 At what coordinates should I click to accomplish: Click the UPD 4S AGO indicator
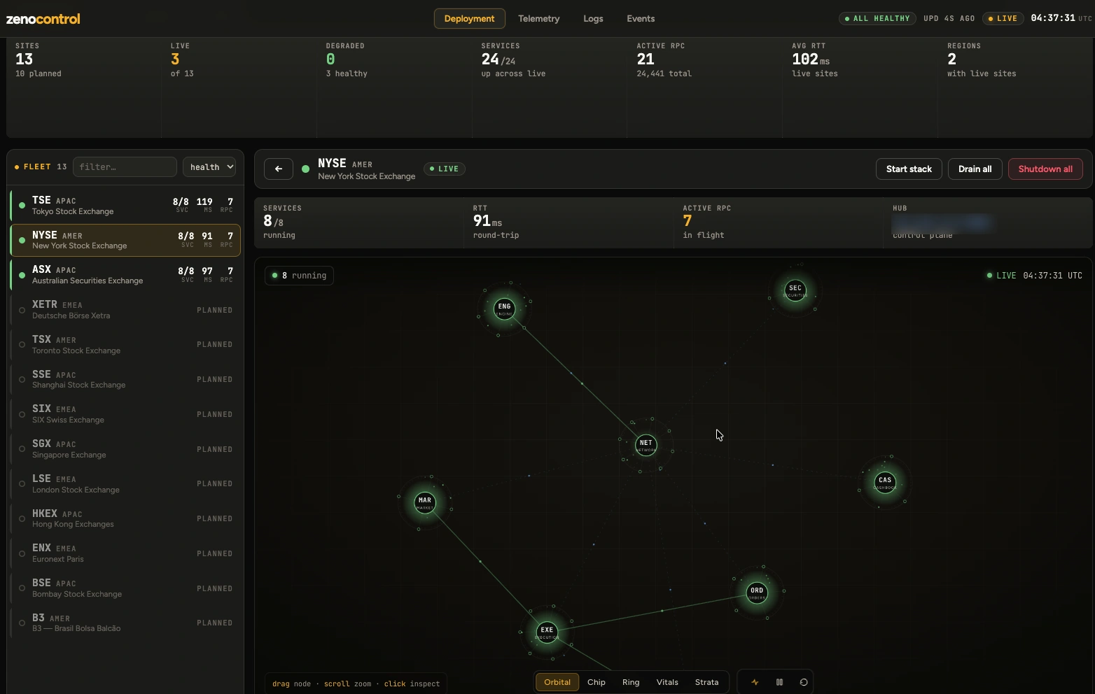[949, 19]
